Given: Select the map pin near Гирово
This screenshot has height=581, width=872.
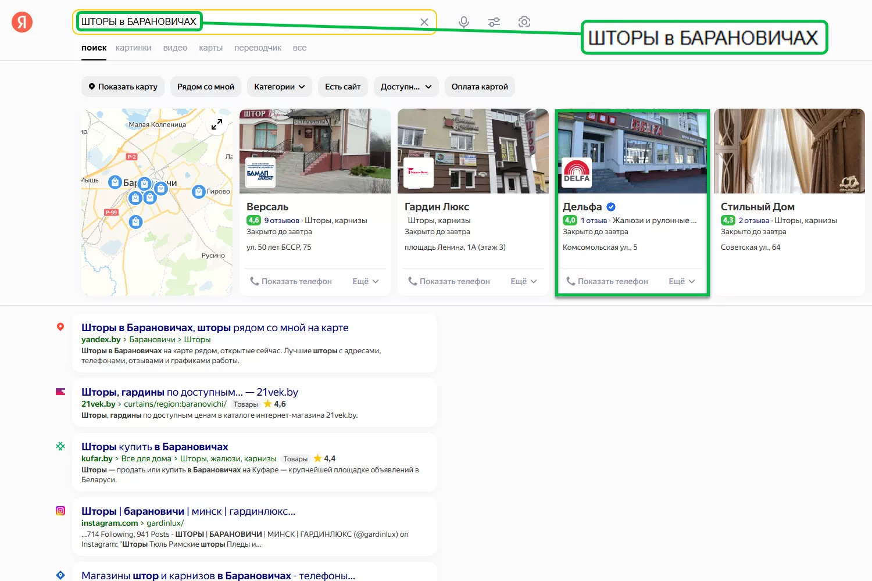Looking at the screenshot, I should [199, 191].
